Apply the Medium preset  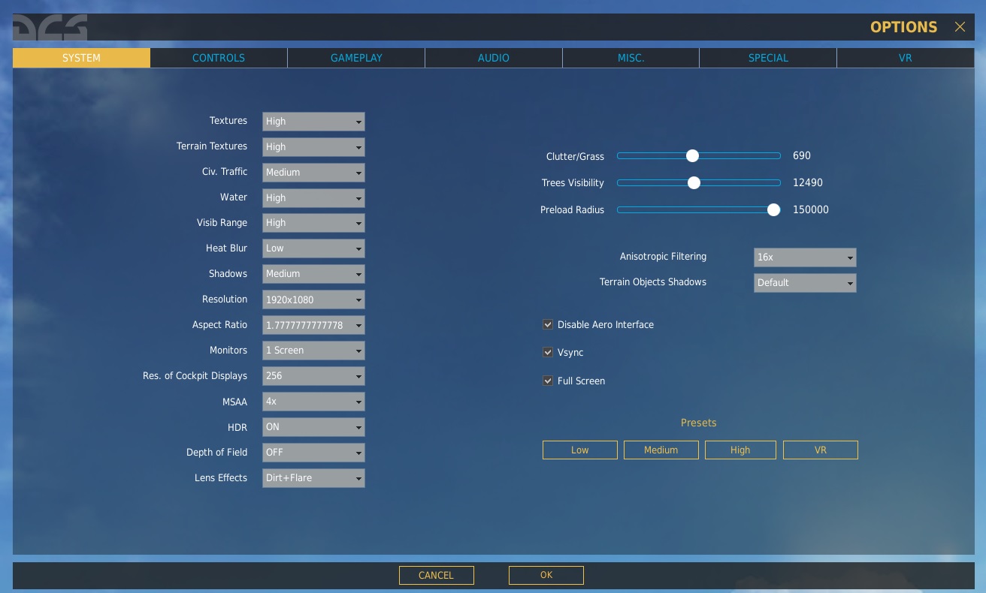[x=661, y=450]
